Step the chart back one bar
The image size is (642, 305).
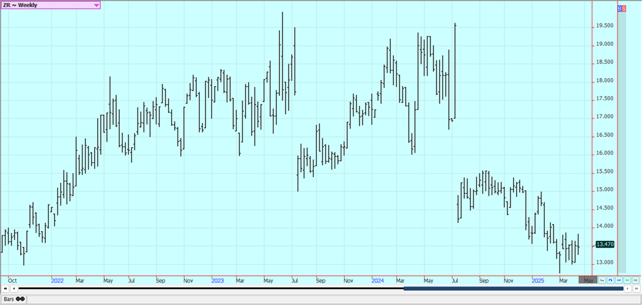coord(14,288)
